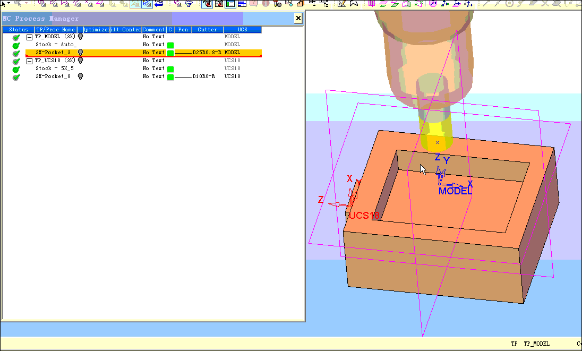This screenshot has height=351, width=582.
Task: Click the orange box icon at toolbar end
Action: tap(301, 4)
